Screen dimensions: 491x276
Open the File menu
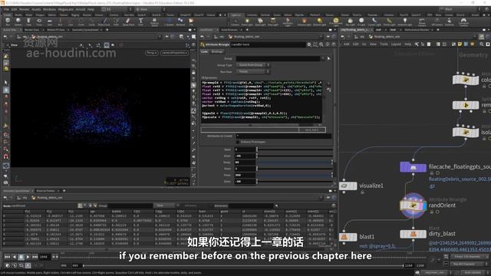tap(6, 9)
